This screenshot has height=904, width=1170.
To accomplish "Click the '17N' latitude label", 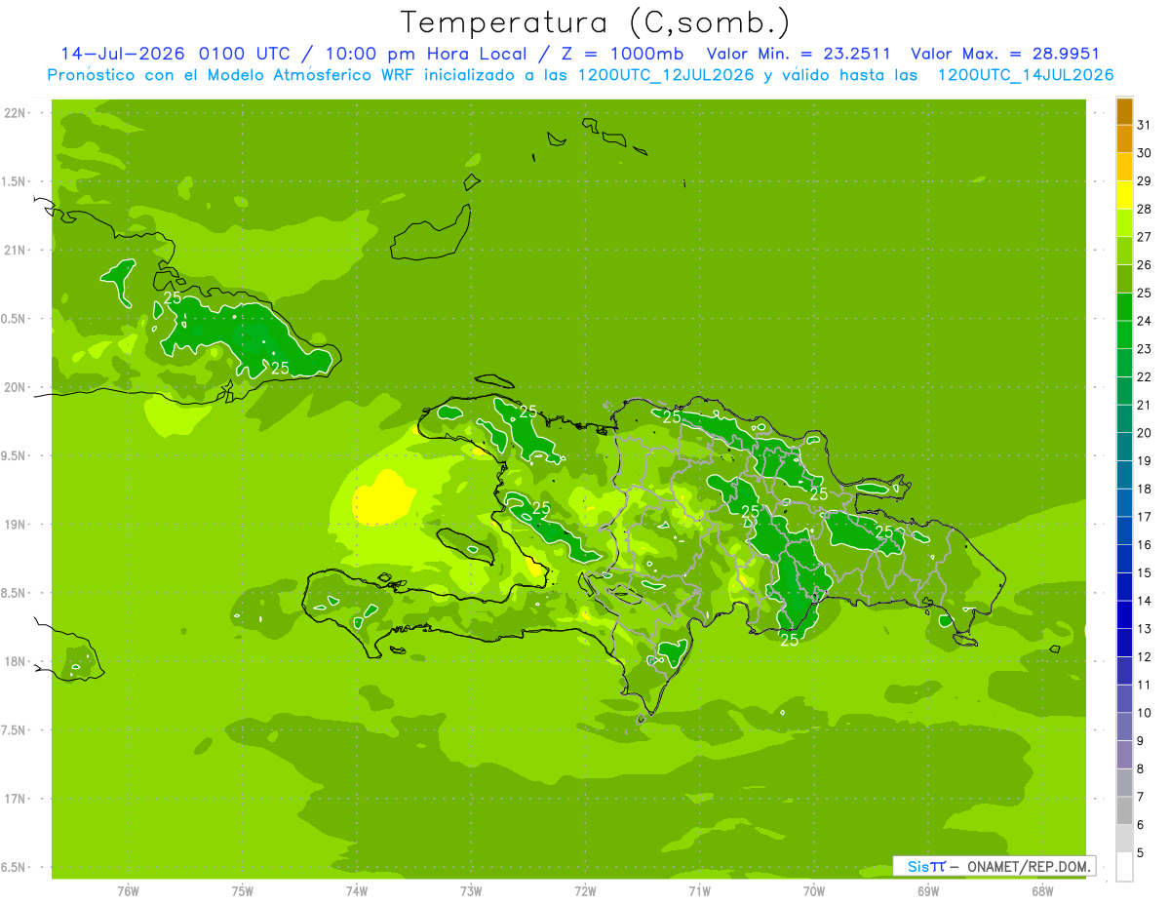I will pyautogui.click(x=15, y=799).
